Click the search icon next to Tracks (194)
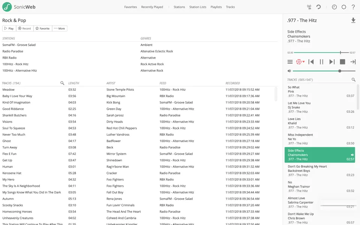Image resolution: width=360 pixels, height=225 pixels. (62, 83)
